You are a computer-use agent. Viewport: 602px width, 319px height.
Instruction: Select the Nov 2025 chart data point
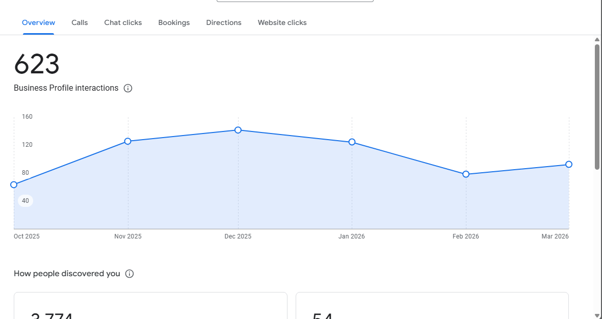[x=128, y=141]
